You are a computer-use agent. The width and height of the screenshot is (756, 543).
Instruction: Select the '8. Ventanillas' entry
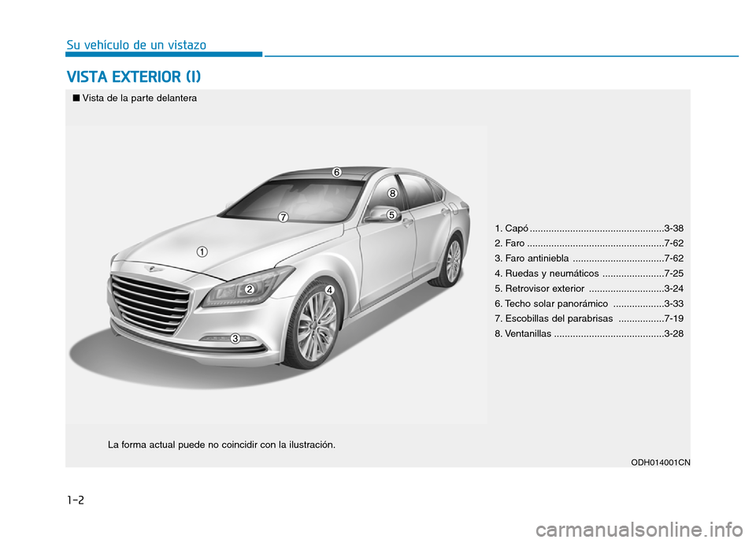click(589, 333)
